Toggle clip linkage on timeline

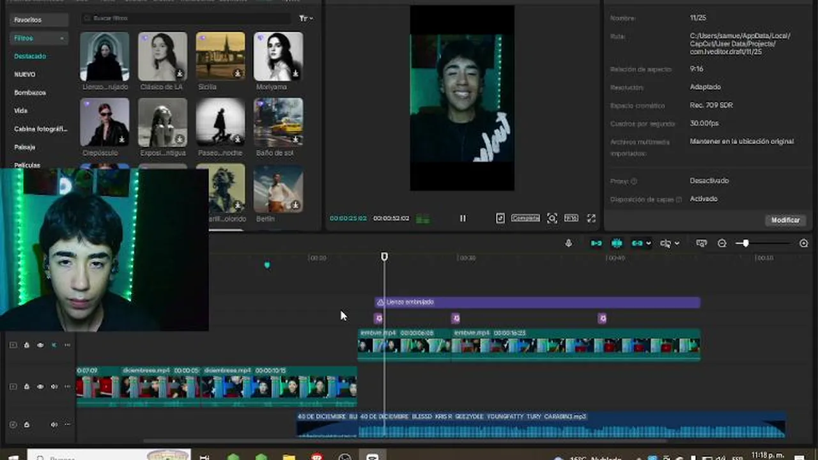(x=637, y=243)
